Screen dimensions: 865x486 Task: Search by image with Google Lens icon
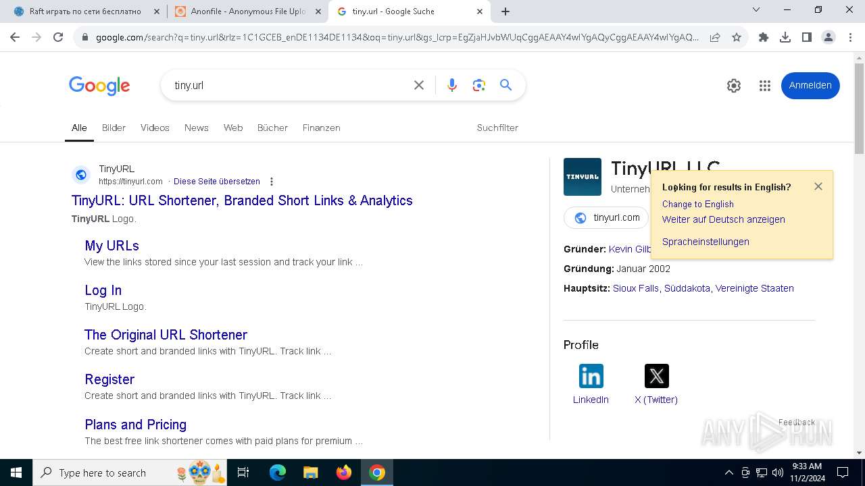[x=479, y=85]
